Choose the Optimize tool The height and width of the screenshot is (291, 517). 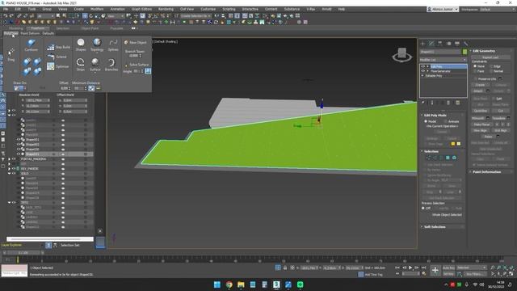pos(58,66)
